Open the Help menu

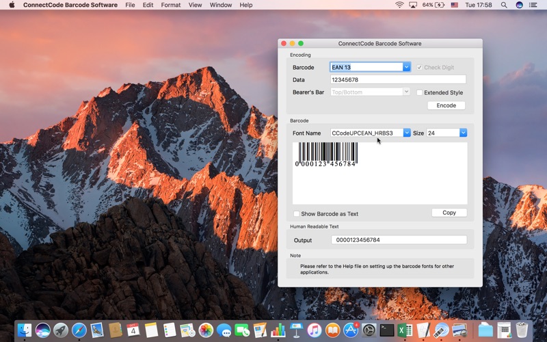pos(246,5)
